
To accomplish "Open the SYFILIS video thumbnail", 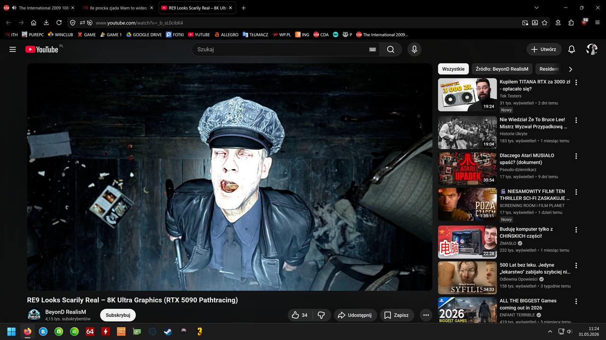I will pyautogui.click(x=467, y=278).
